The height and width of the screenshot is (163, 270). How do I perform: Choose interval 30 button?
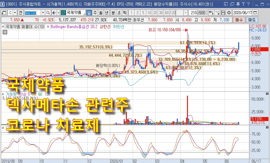161,13
